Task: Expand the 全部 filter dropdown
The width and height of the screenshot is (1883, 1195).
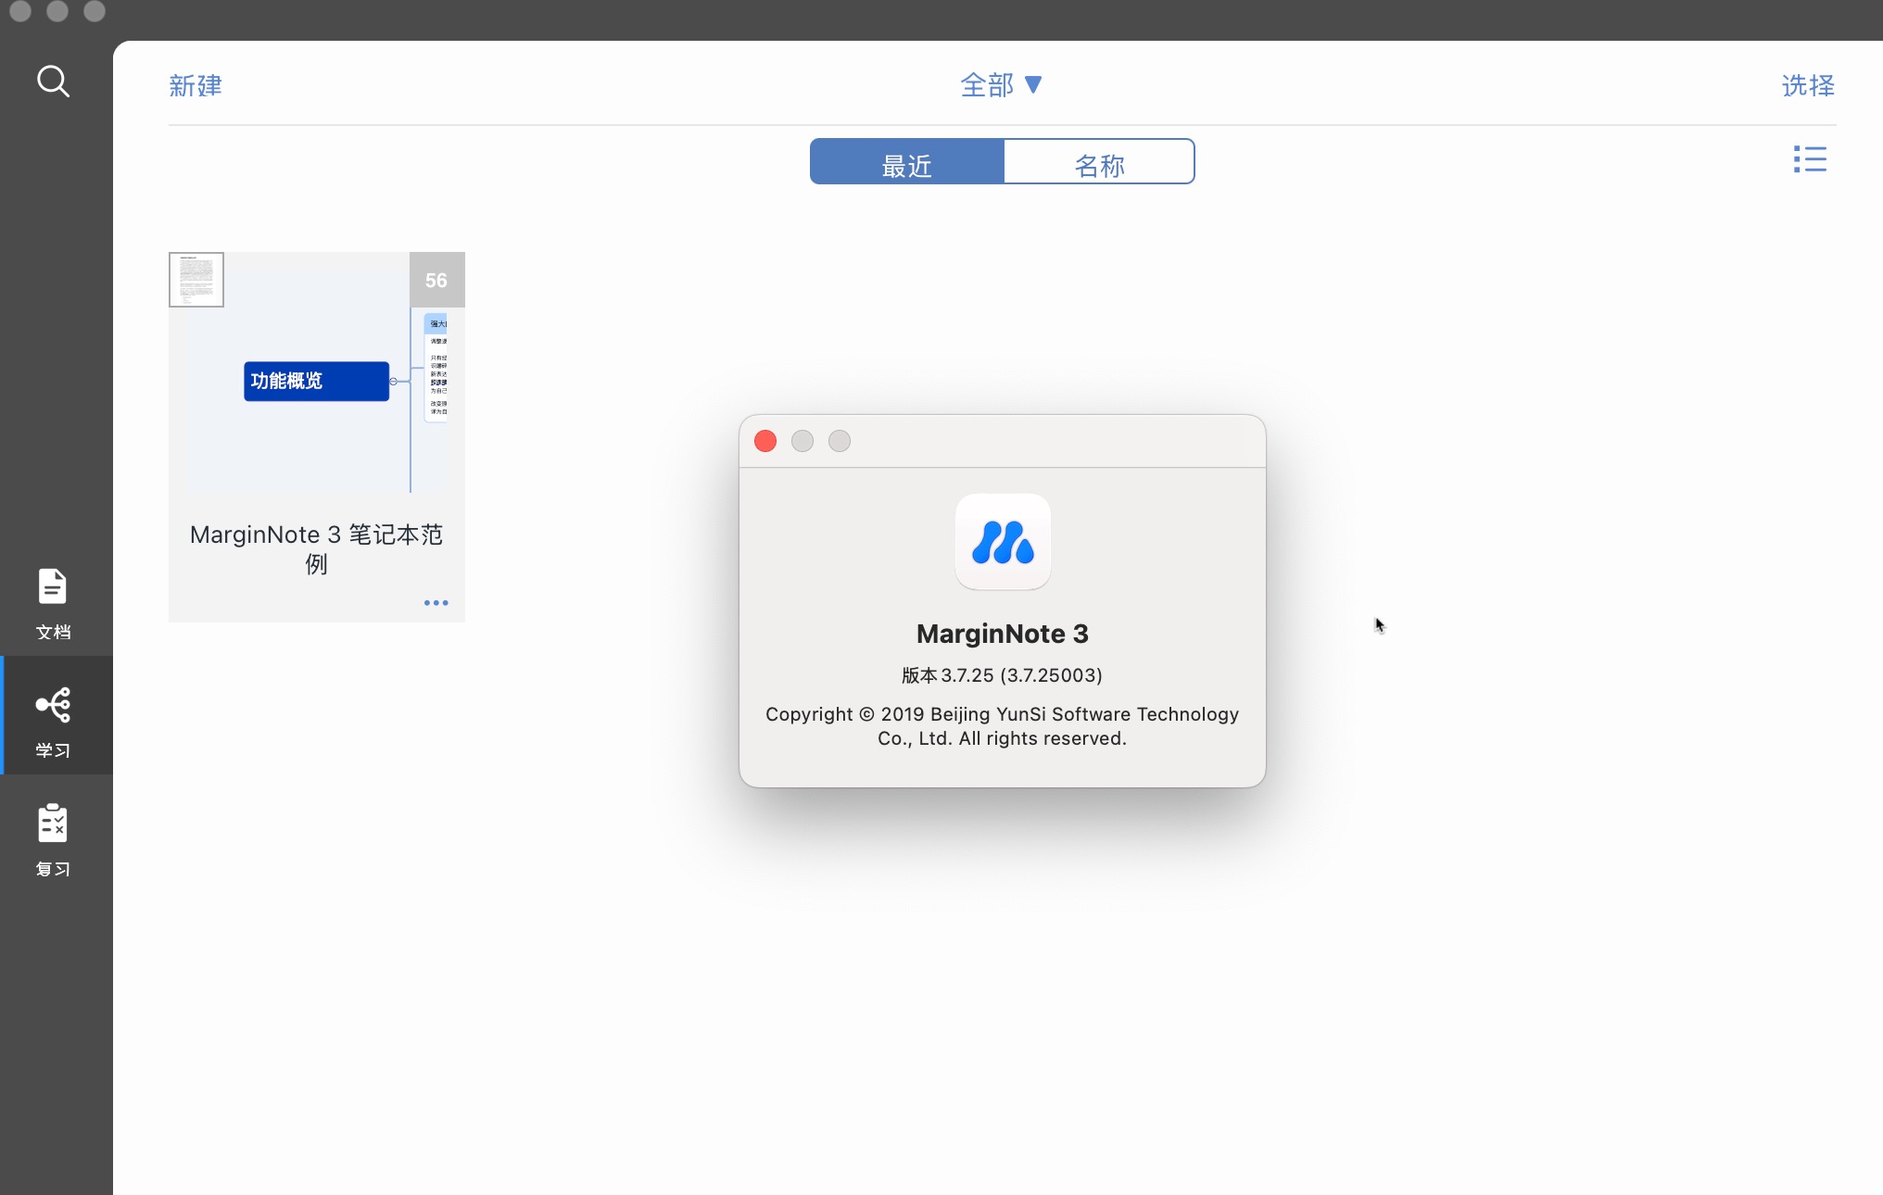Action: (x=1002, y=85)
